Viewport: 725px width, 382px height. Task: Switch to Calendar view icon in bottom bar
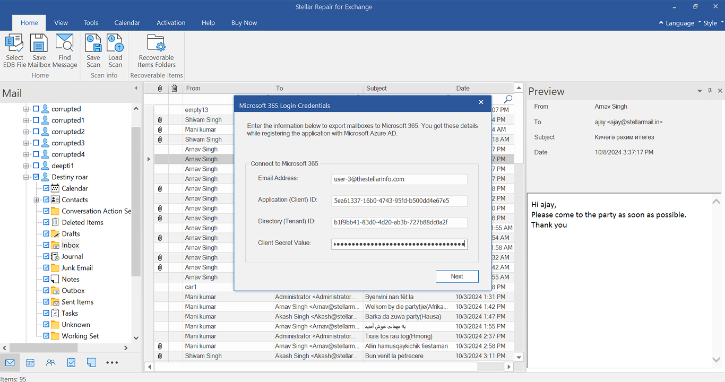[x=30, y=363]
